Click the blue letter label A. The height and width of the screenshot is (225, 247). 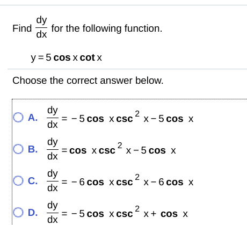click(33, 118)
